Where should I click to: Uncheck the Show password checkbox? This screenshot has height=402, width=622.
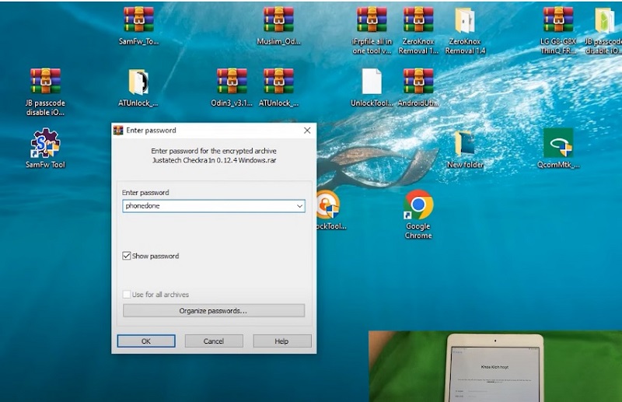127,256
